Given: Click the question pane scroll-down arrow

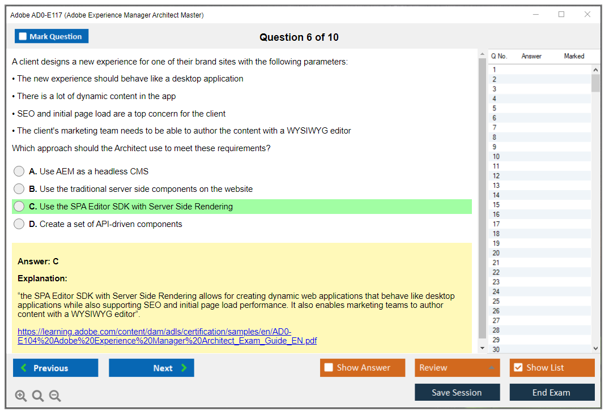Looking at the screenshot, I should coord(482,348).
